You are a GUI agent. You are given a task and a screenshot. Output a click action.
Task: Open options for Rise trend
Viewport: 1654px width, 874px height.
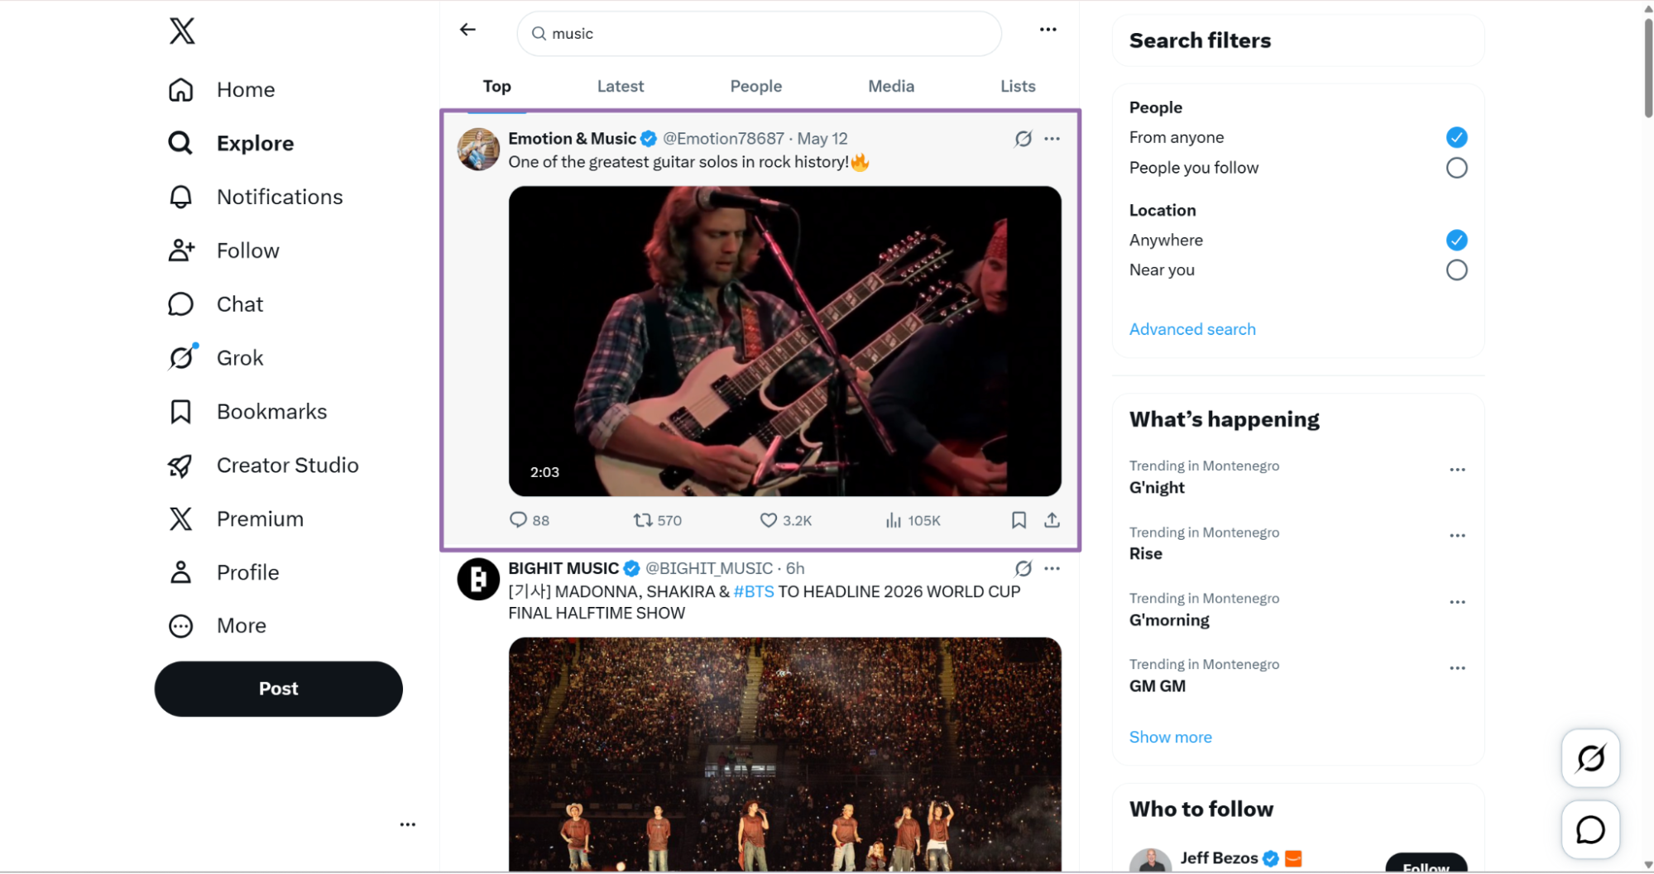tap(1457, 536)
